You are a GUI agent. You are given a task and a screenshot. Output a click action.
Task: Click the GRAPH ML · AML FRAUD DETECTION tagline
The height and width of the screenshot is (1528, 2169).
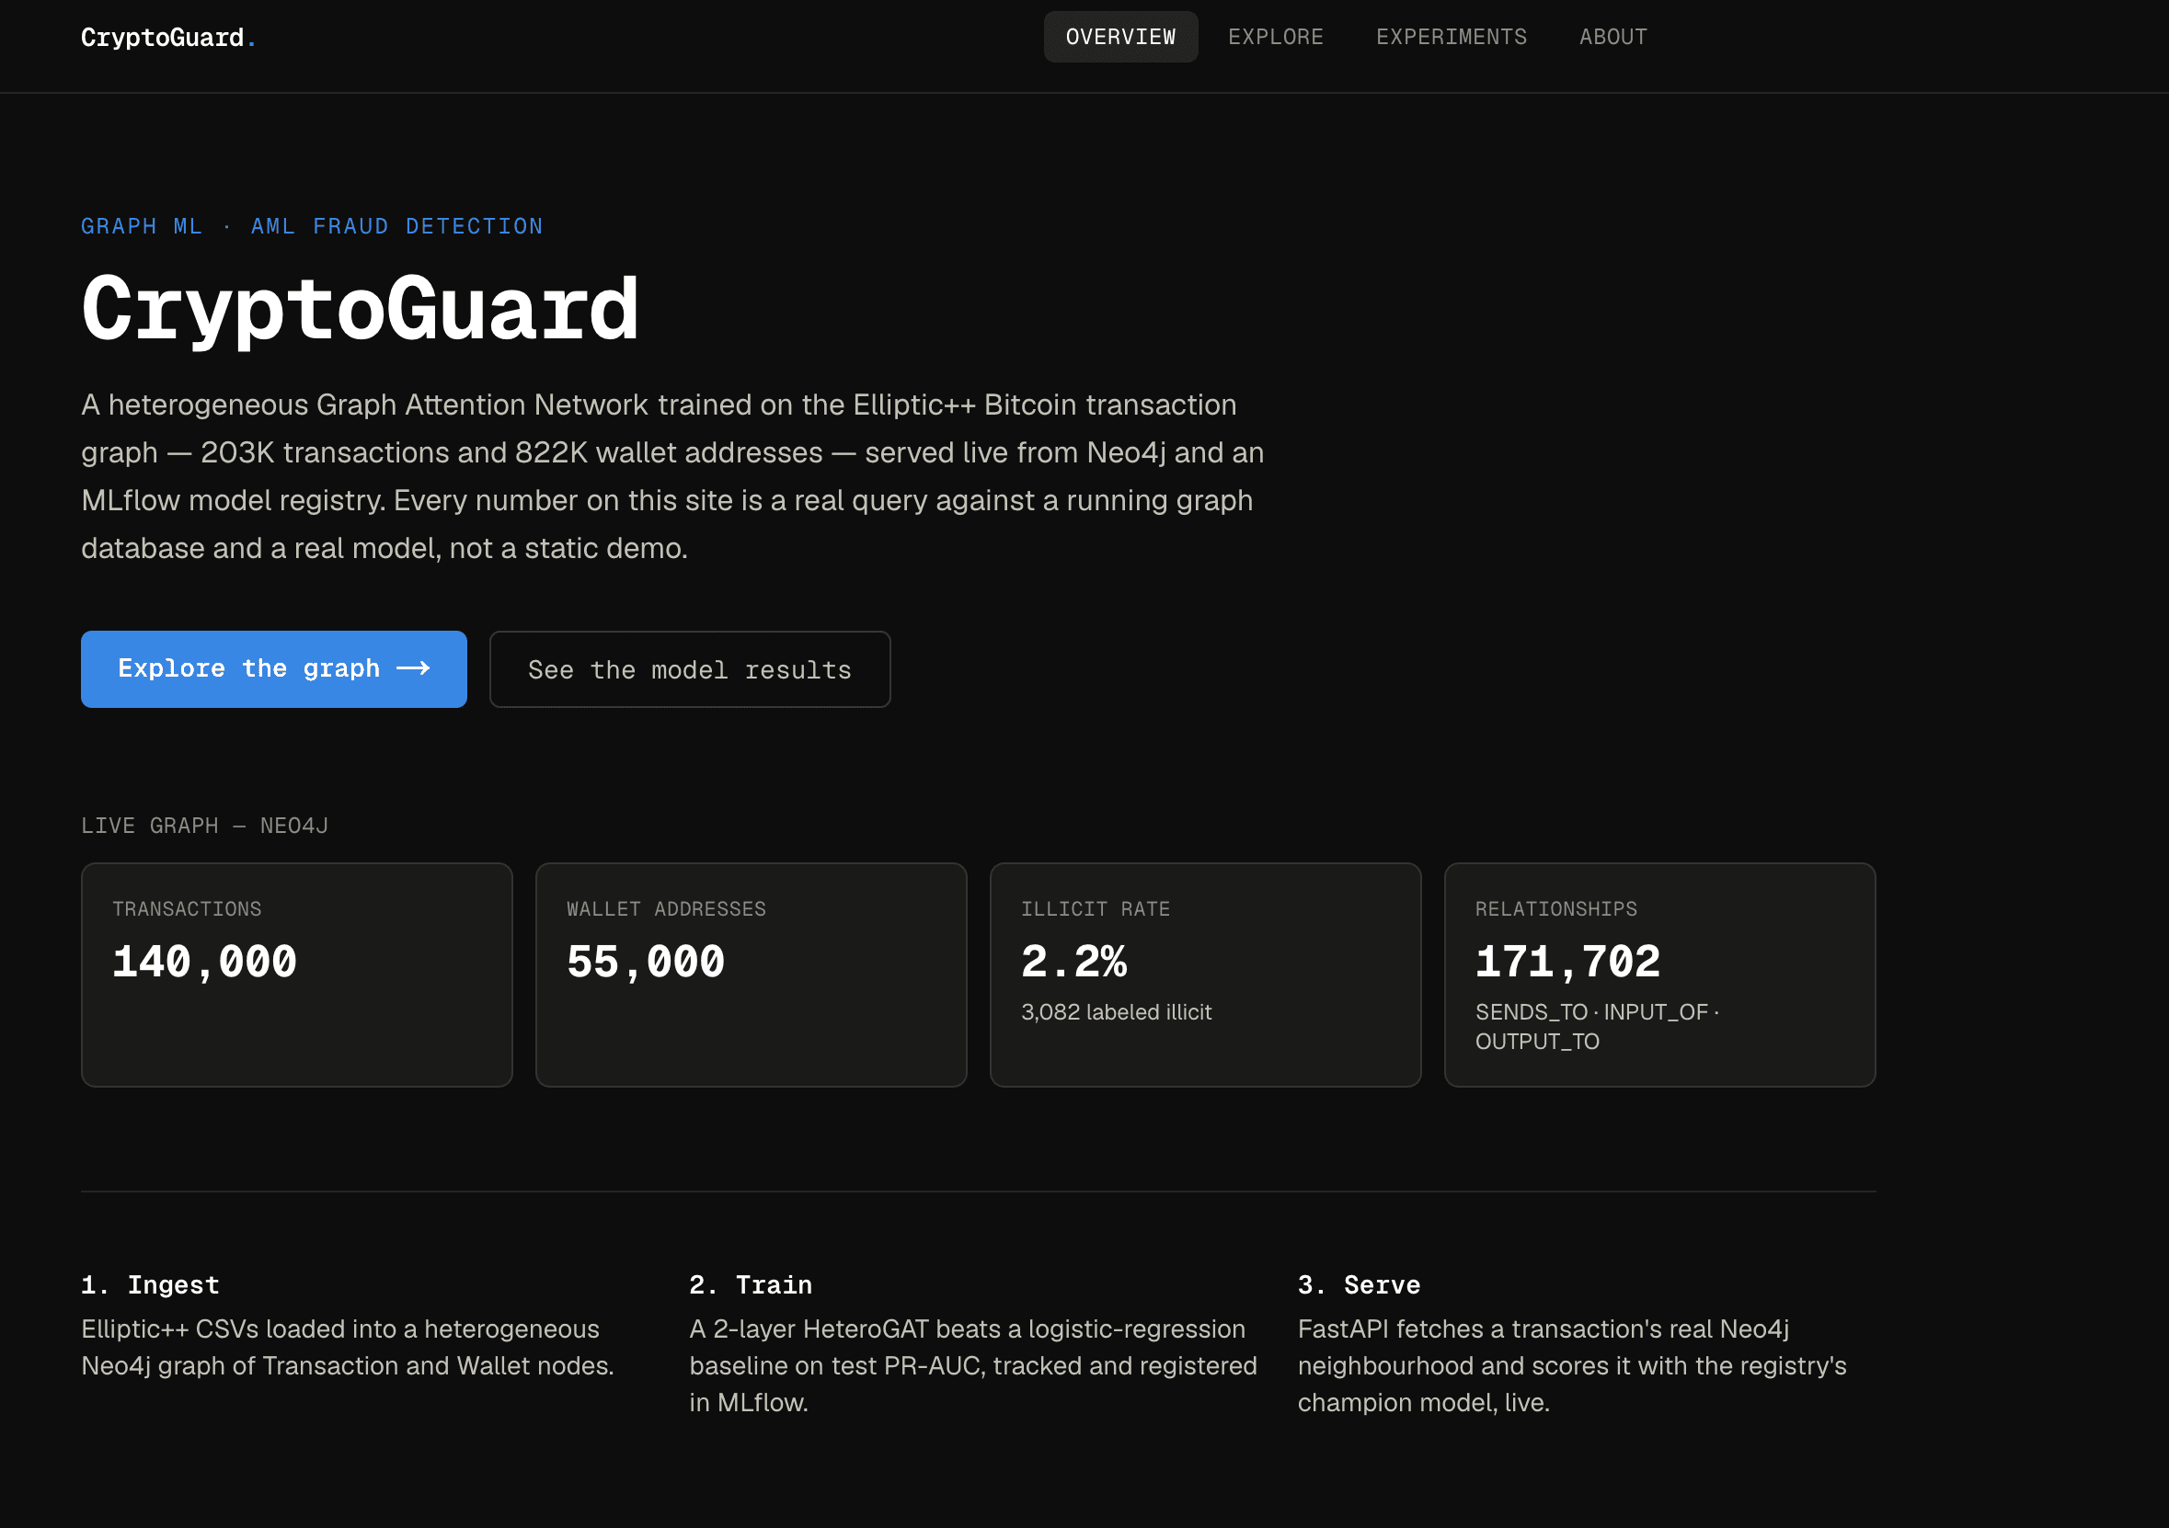point(312,227)
